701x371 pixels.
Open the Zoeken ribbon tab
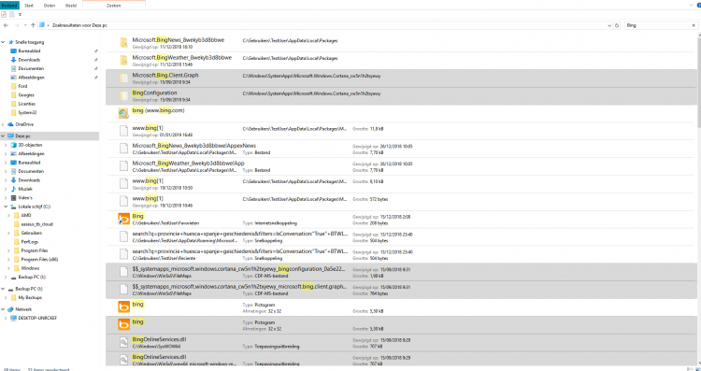point(114,6)
